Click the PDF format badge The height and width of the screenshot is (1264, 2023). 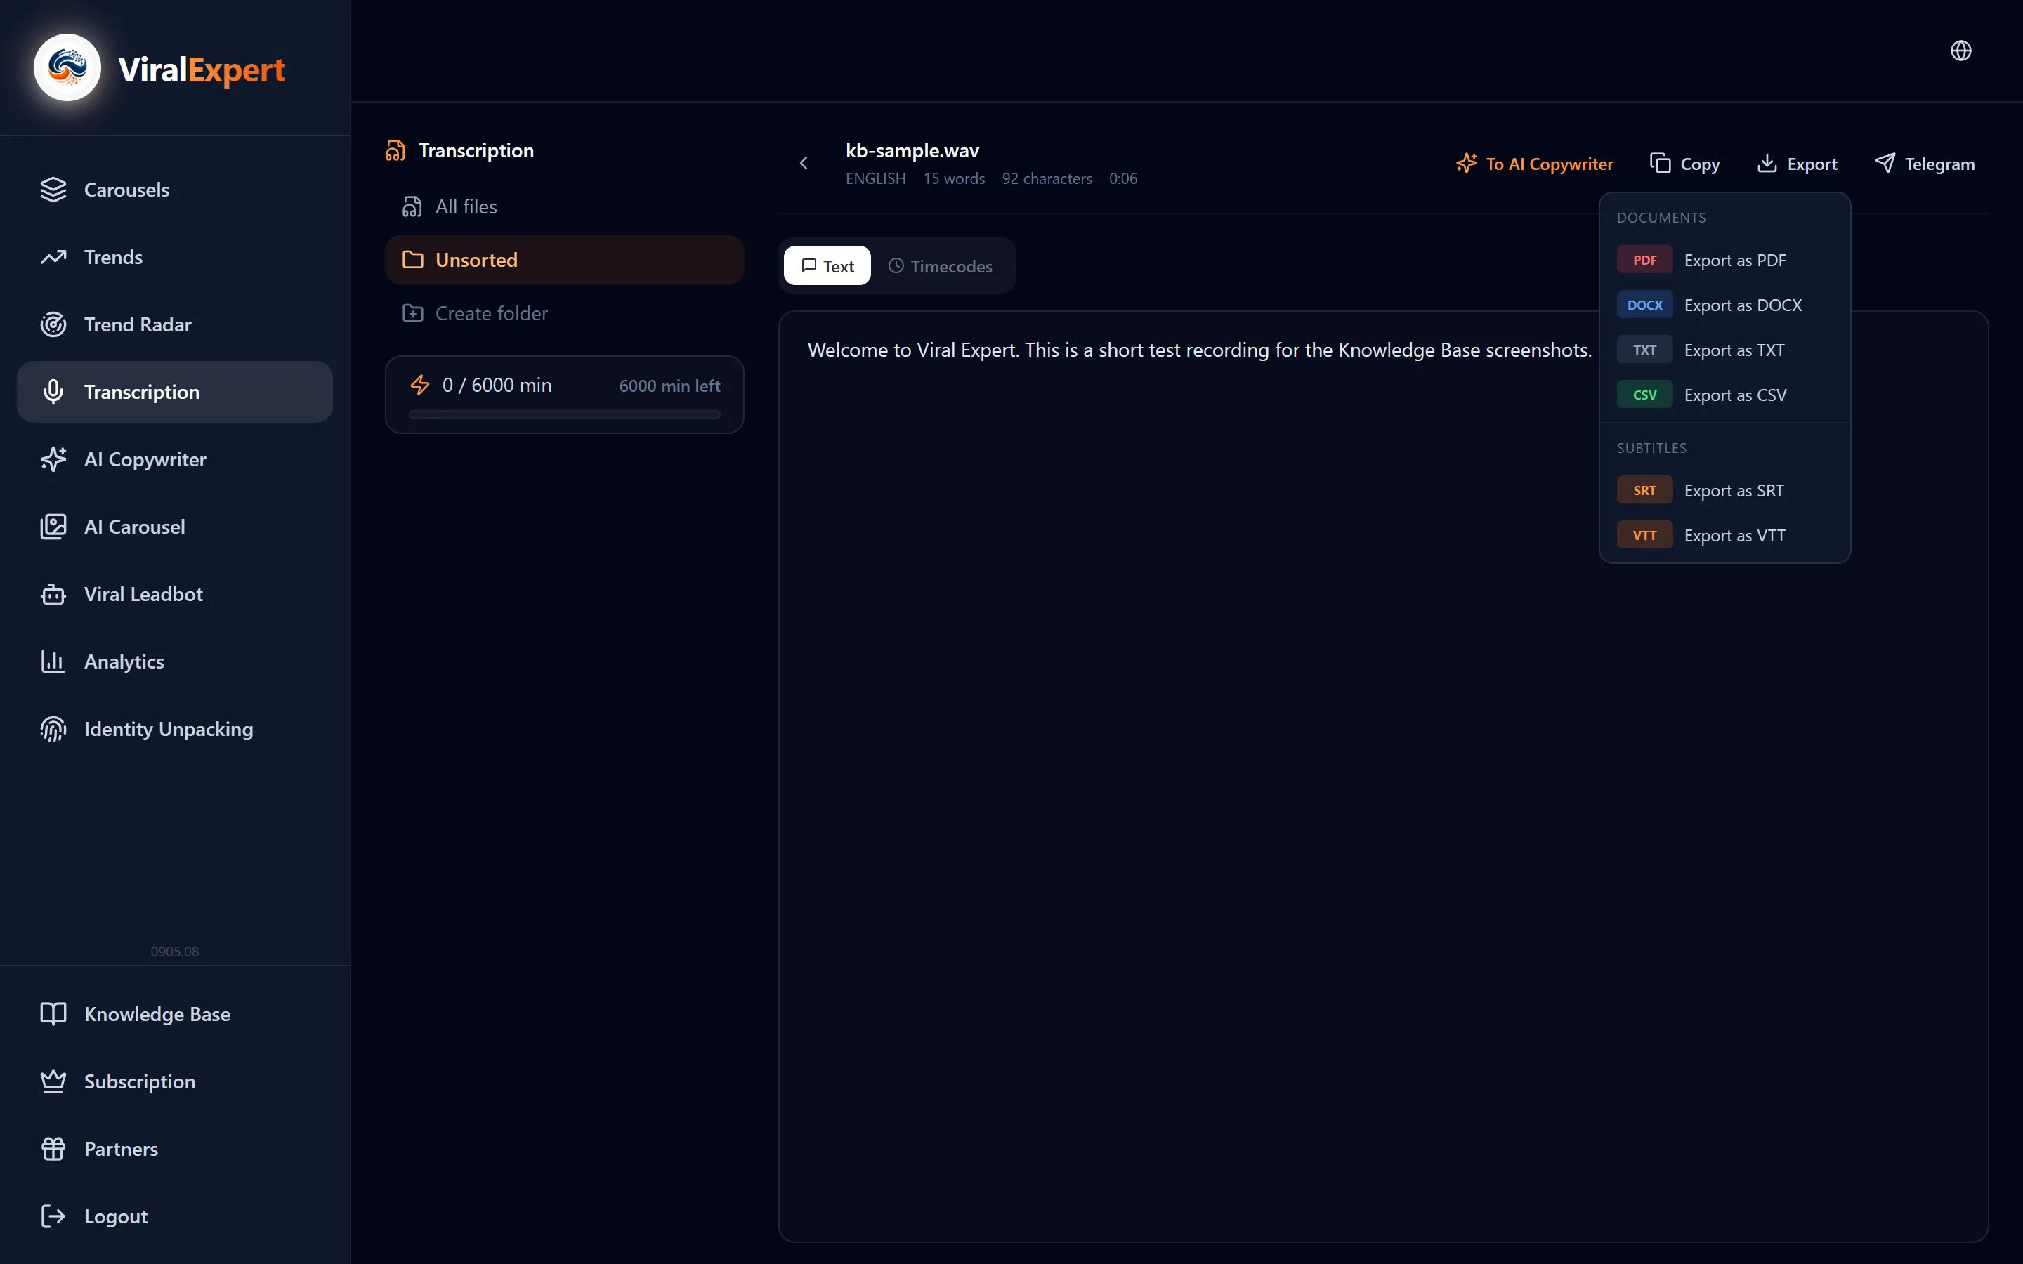tap(1644, 260)
